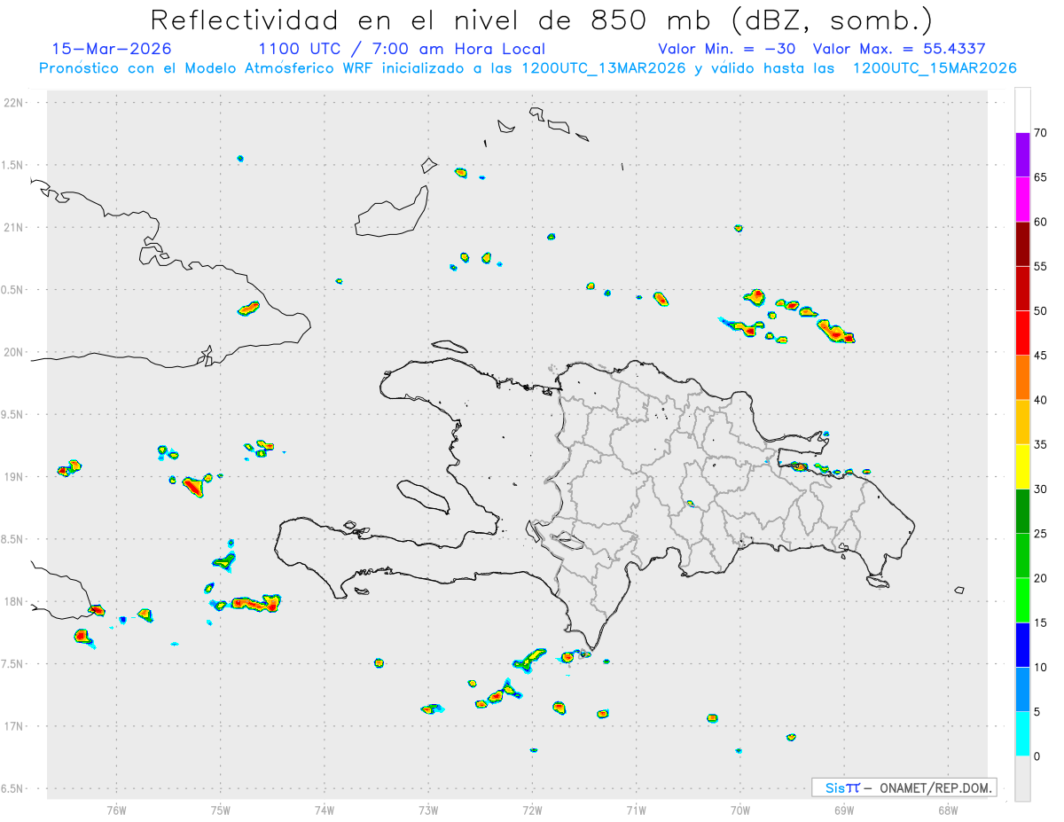Viewport: 1064px width, 822px height.
Task: Click the colorbar value label '45'
Action: pos(1041,356)
